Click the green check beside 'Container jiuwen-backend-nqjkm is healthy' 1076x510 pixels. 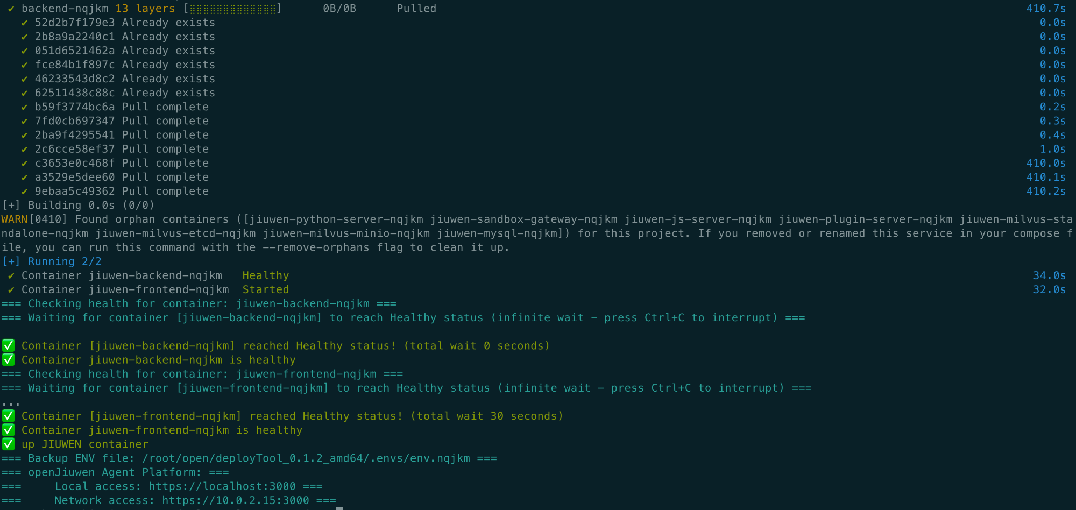pos(8,359)
